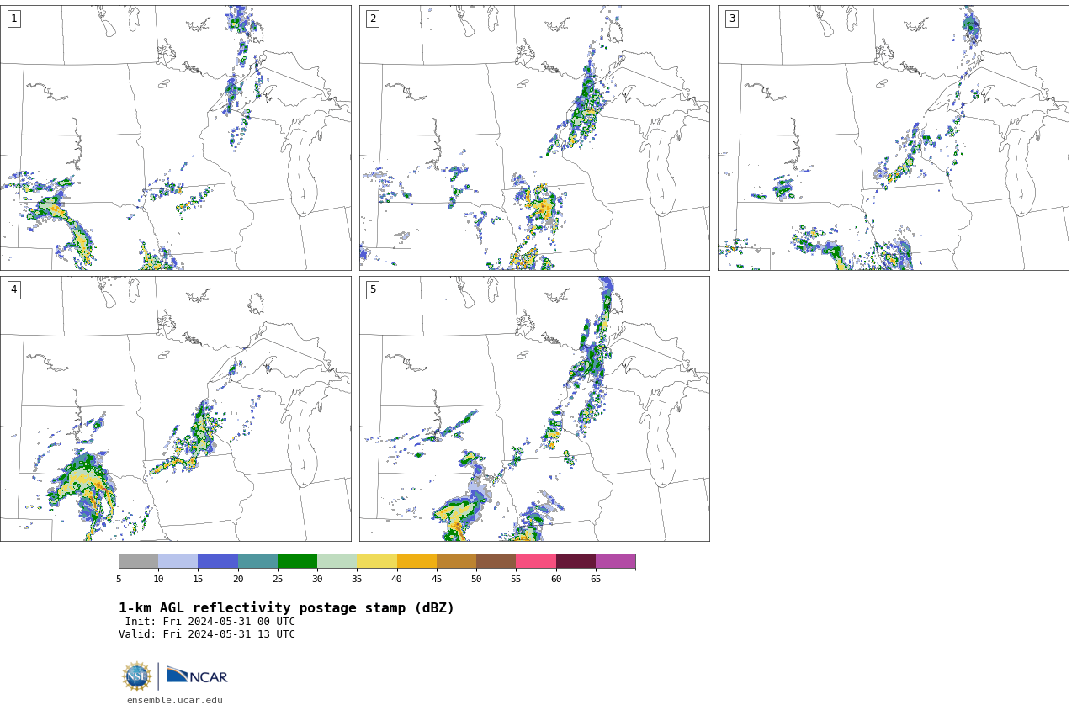Click the gray 5-10 dBZ swatch

[138, 561]
